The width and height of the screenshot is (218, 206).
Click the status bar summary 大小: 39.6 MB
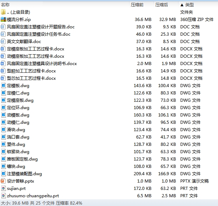pyautogui.click(x=15, y=203)
